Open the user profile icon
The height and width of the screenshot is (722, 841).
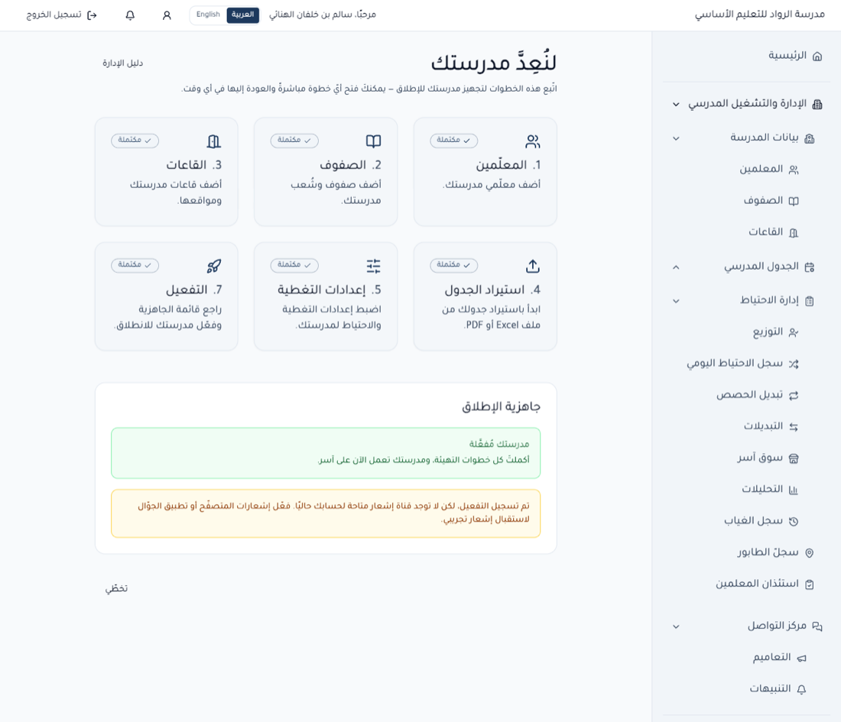(167, 15)
